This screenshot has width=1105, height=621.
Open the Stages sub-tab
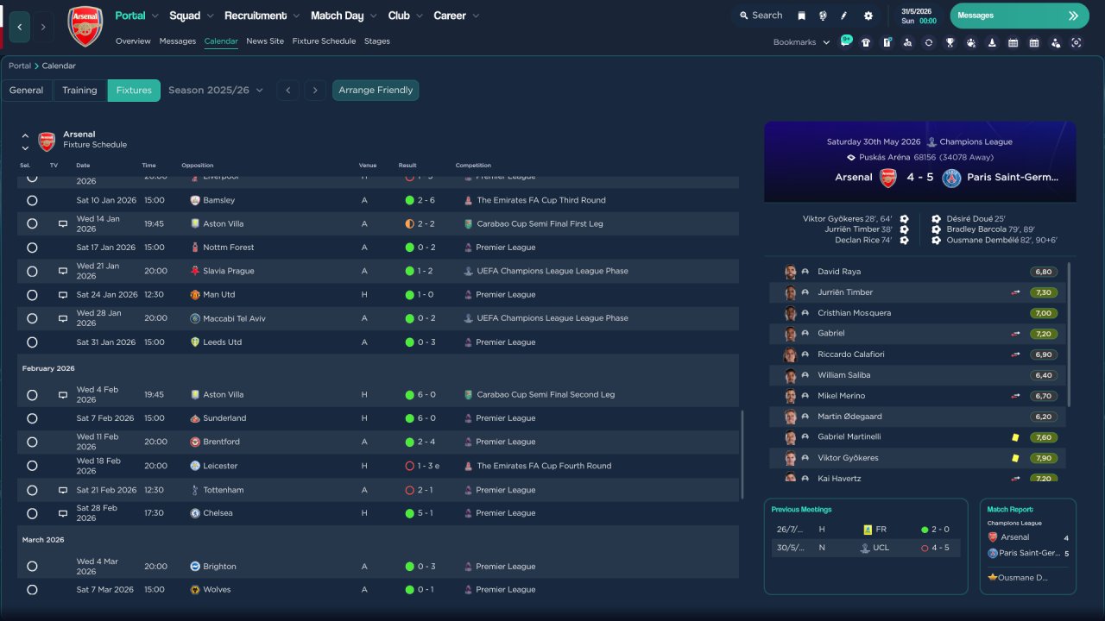(x=377, y=41)
